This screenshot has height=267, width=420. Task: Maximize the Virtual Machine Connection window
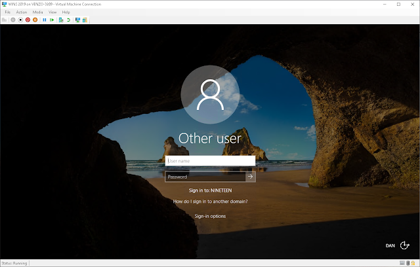[398, 5]
